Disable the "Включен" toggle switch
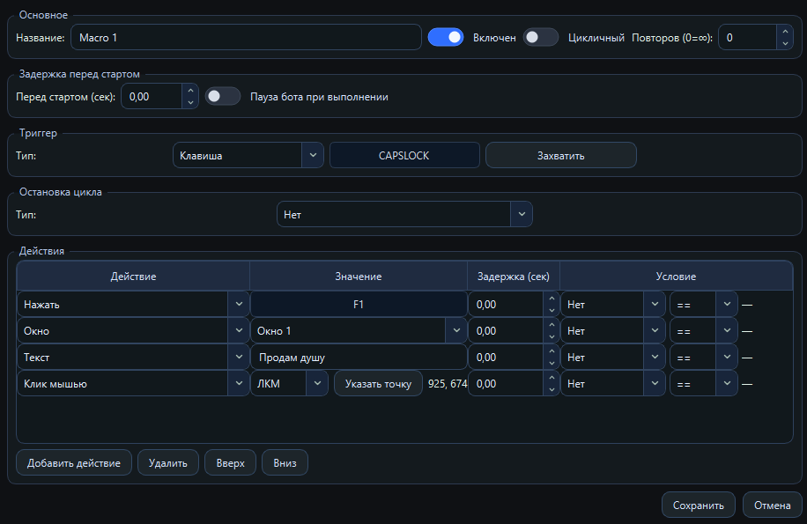The width and height of the screenshot is (807, 524). [445, 37]
